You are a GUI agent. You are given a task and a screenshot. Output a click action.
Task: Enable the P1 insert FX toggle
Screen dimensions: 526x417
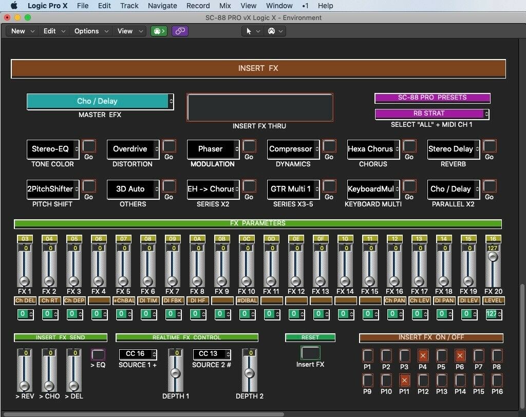368,356
